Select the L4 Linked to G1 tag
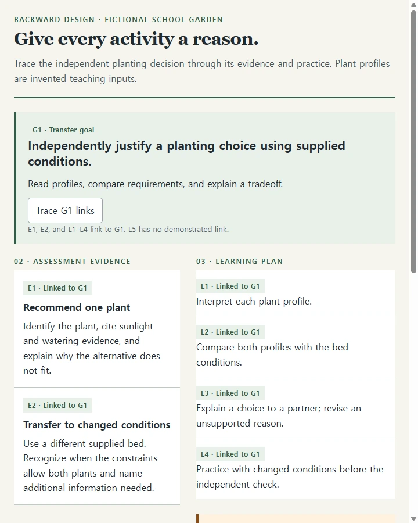418x523 pixels. (230, 454)
